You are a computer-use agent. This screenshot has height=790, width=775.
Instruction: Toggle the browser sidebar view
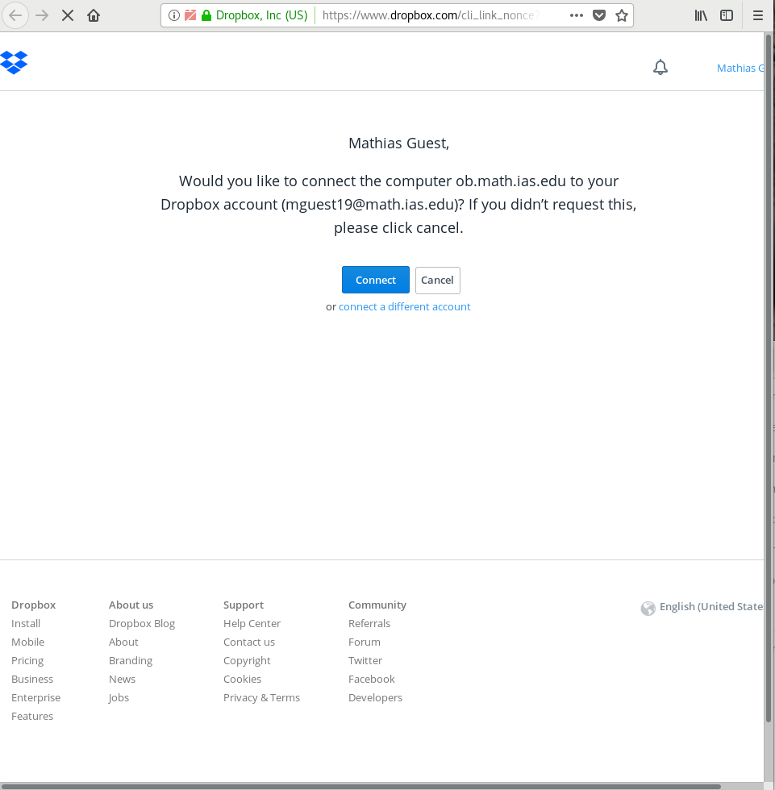click(x=727, y=15)
